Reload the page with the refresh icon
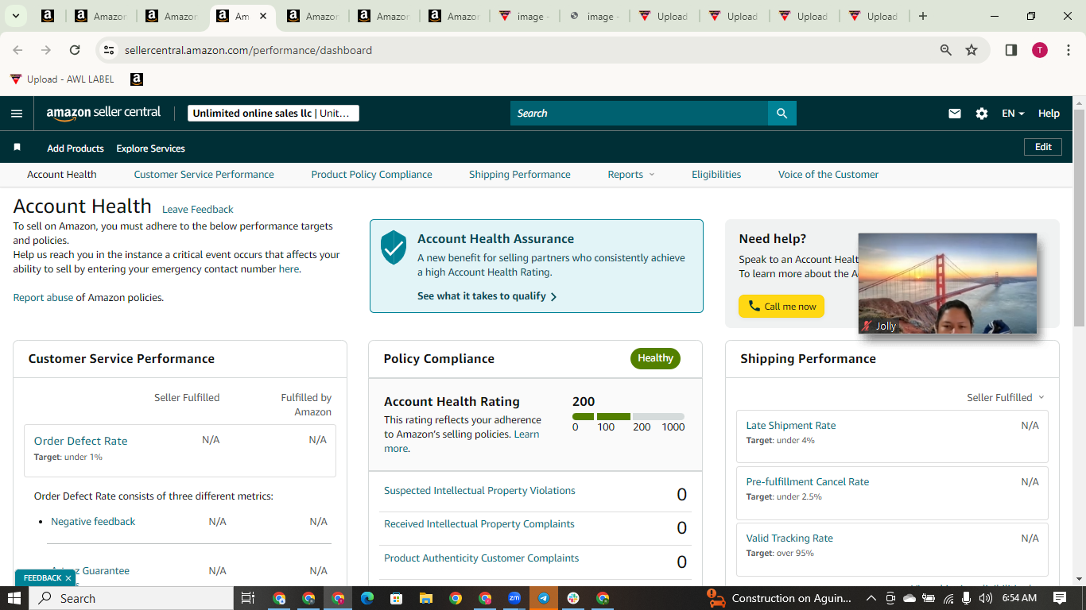The height and width of the screenshot is (610, 1086). coord(75,50)
